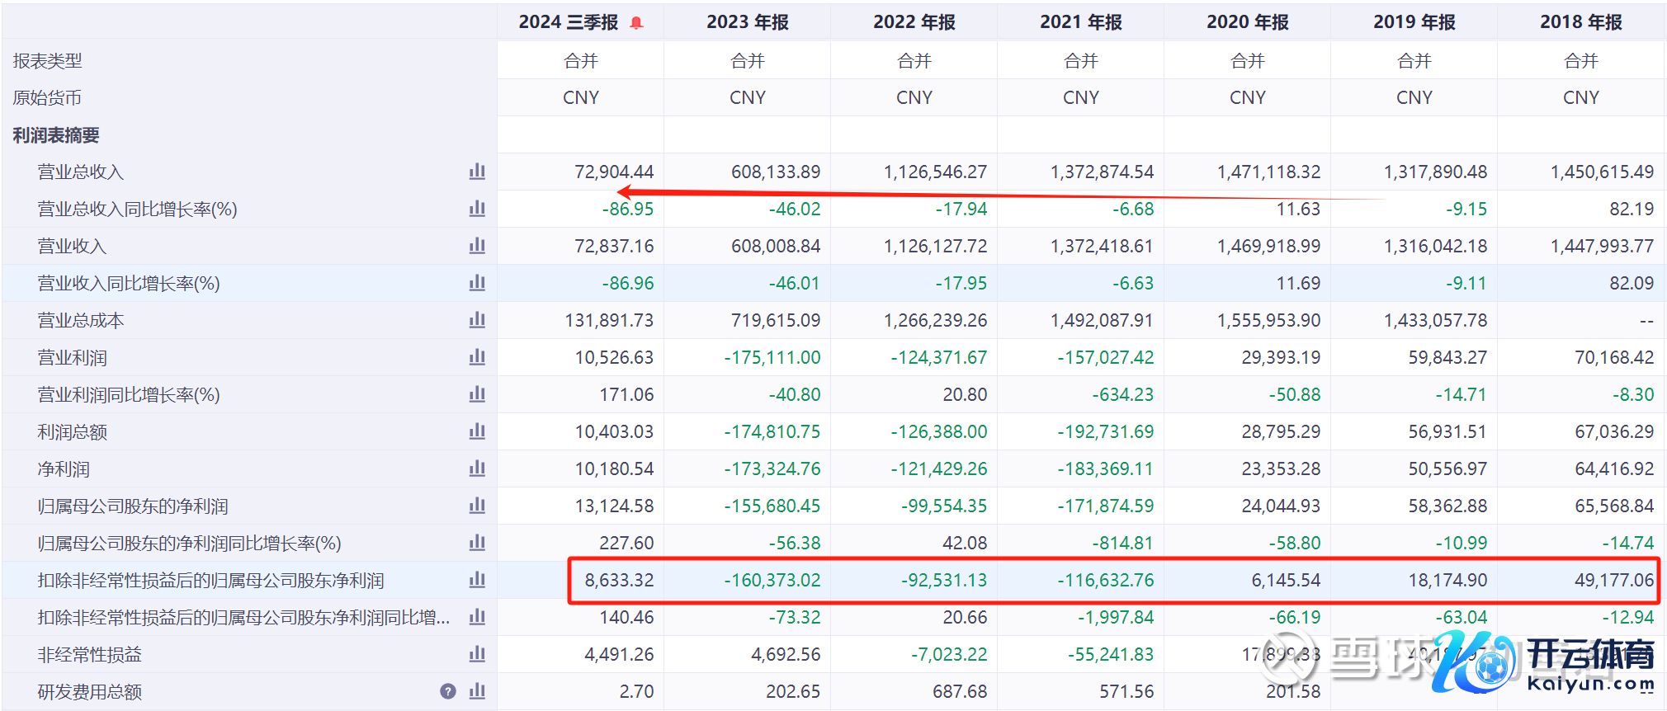Click the 报表类型 row label
Screen dimensions: 1667x711
(x=47, y=61)
